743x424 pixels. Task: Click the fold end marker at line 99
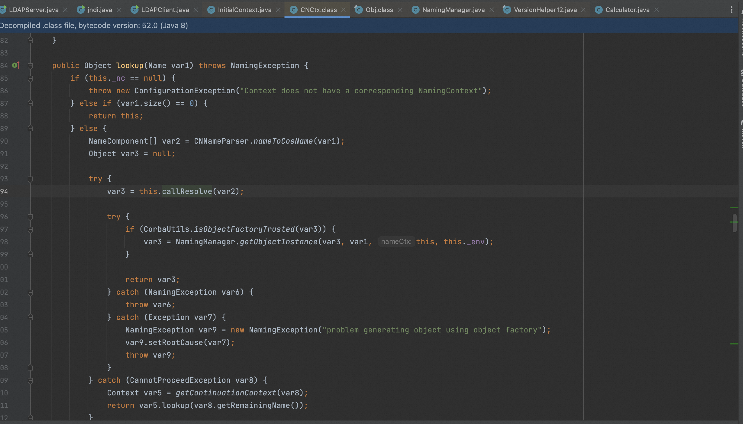30,255
